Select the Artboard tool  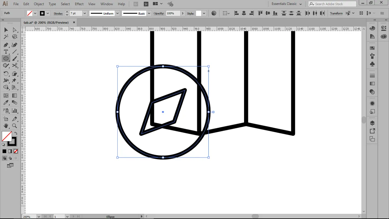click(6, 119)
